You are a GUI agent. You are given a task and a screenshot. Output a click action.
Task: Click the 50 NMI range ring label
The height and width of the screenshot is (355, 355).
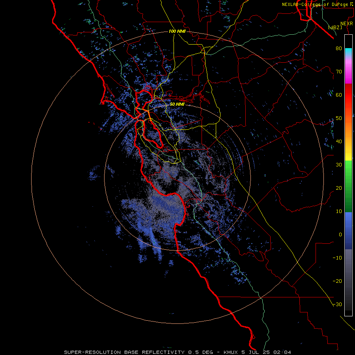click(177, 105)
